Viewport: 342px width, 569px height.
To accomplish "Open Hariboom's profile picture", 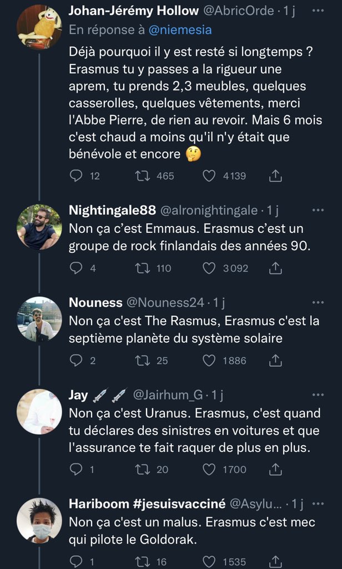I will [x=39, y=521].
